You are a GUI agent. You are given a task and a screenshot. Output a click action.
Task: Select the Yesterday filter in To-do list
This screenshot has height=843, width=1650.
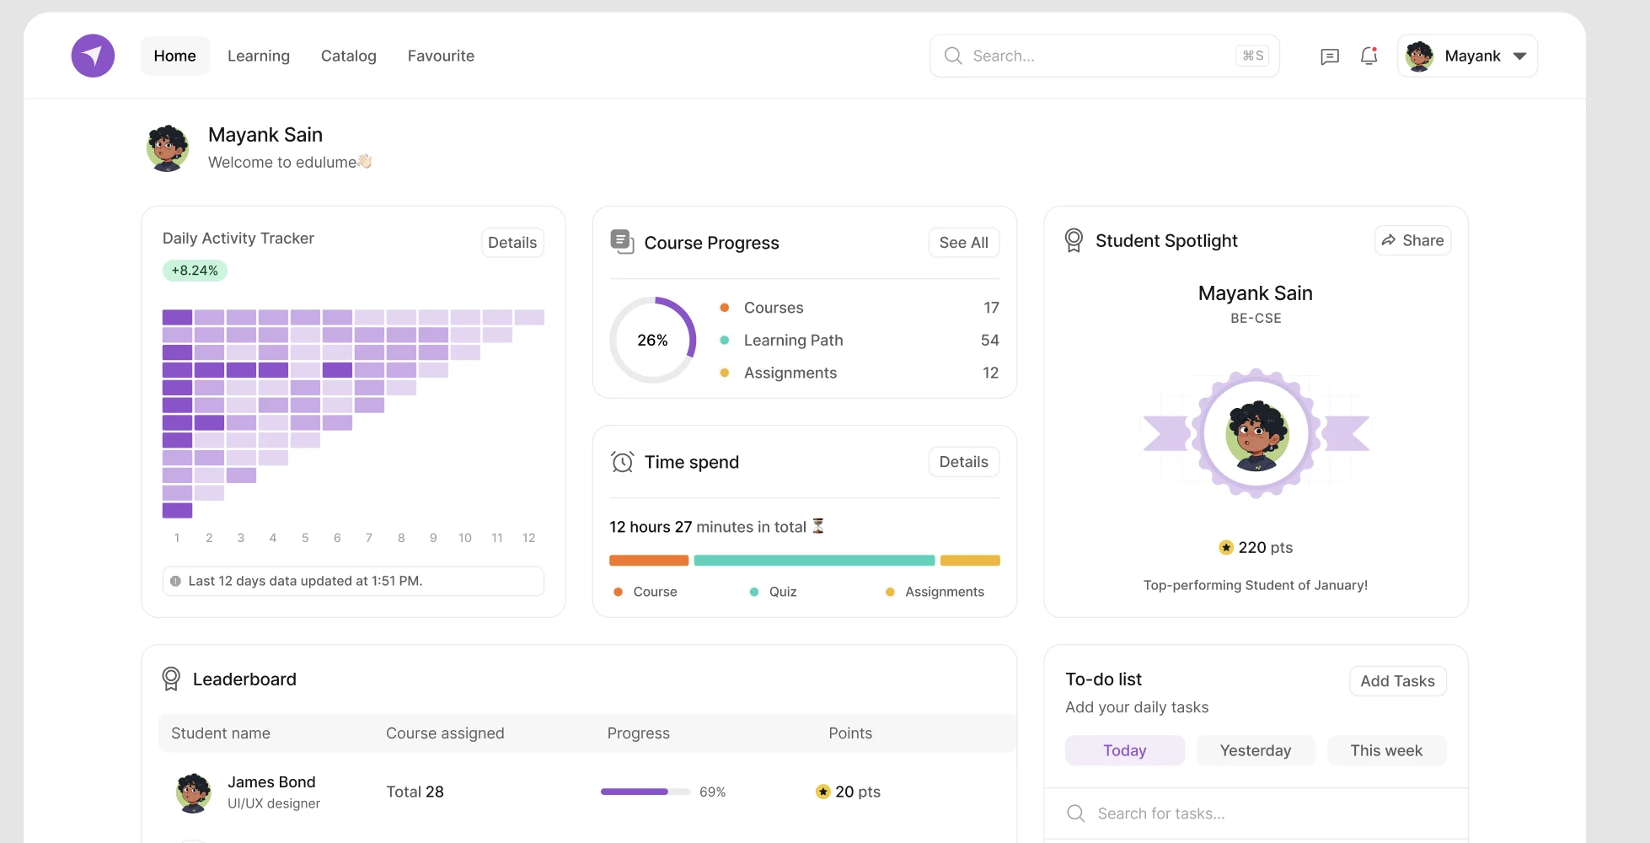(1256, 750)
